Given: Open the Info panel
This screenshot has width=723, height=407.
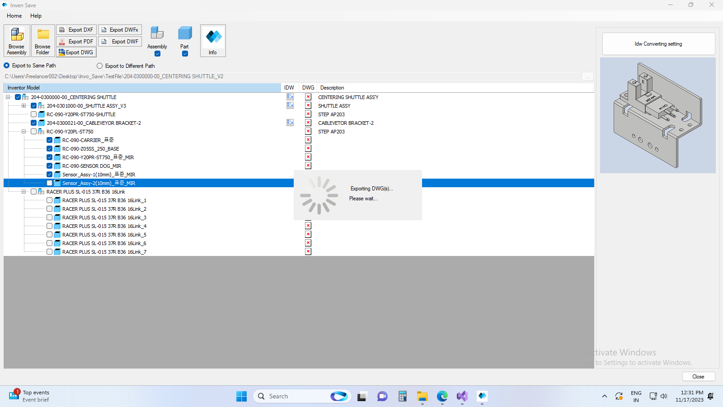Looking at the screenshot, I should (x=213, y=41).
